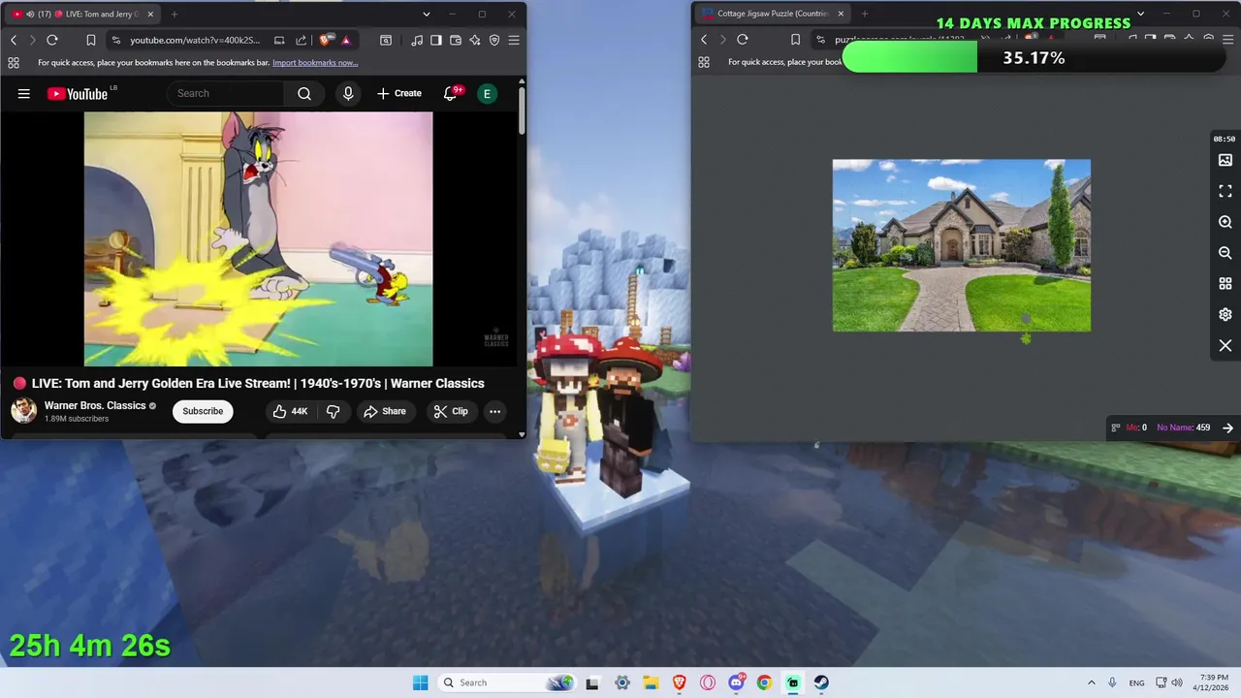The height and width of the screenshot is (698, 1241).
Task: Open File Explorer from the taskbar
Action: [651, 682]
